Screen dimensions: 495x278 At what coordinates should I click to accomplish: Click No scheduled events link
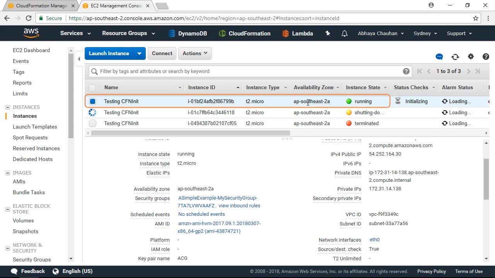pyautogui.click(x=201, y=214)
